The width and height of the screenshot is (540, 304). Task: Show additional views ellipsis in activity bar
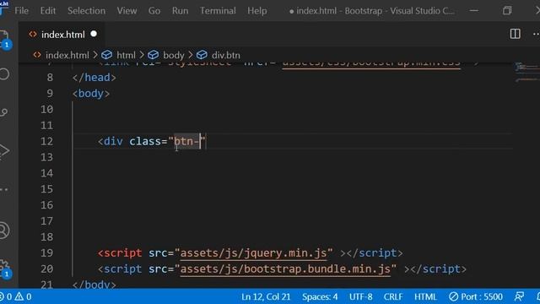[3, 189]
